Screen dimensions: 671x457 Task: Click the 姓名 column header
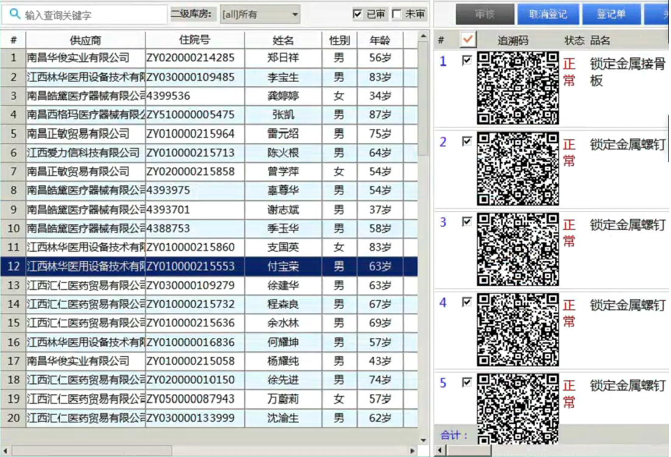(x=283, y=40)
